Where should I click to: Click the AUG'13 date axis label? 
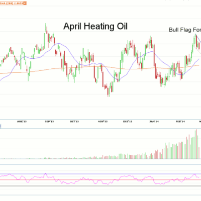(x=22, y=122)
